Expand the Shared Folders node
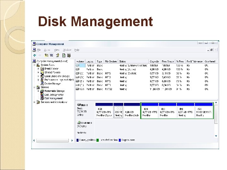Viewport: 227px width, 170px height. pos(38,72)
